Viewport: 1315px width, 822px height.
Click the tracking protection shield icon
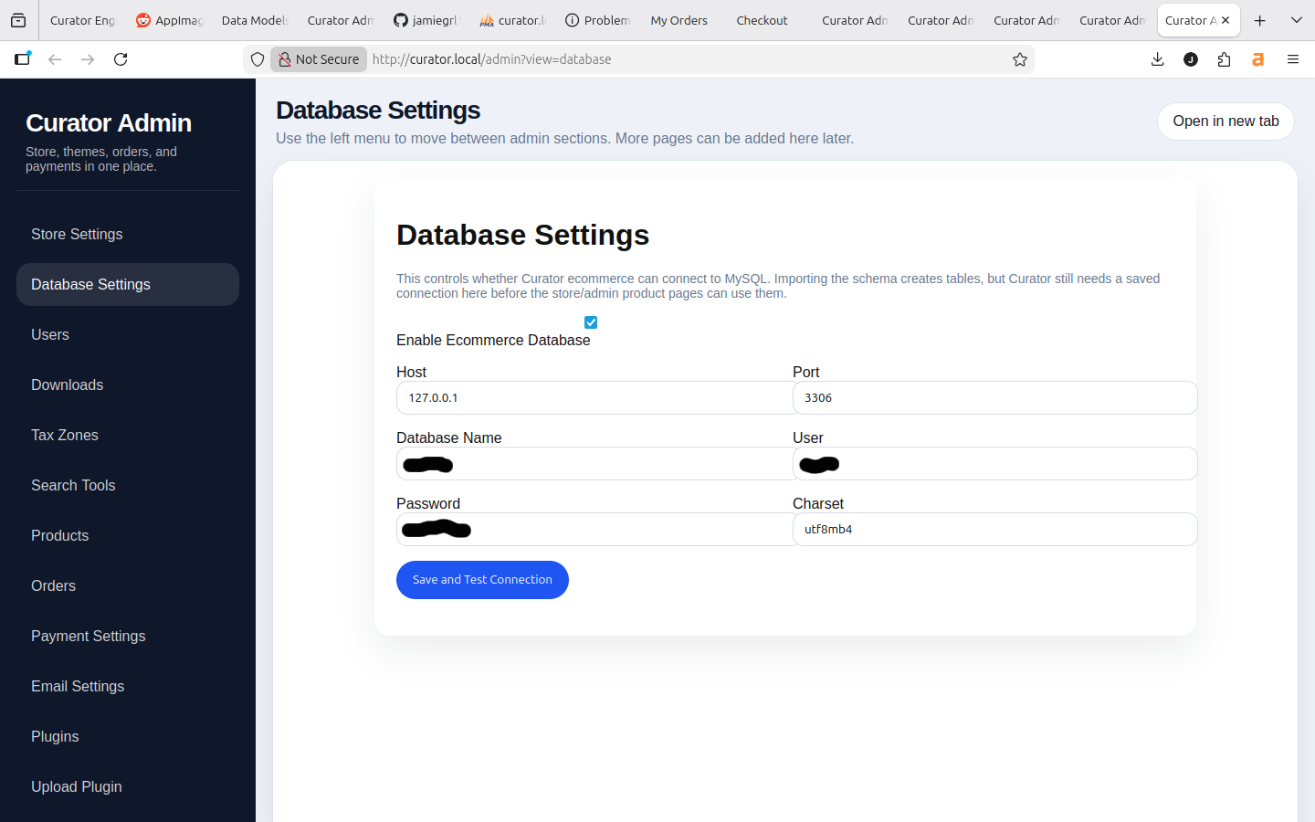[x=258, y=59]
